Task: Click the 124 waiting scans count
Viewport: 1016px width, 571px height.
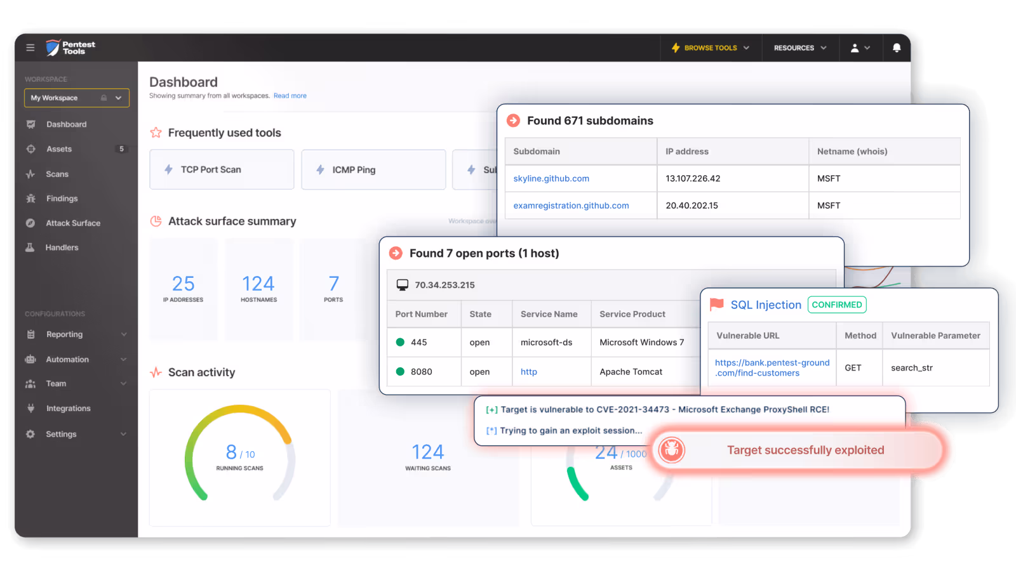Action: click(x=428, y=452)
